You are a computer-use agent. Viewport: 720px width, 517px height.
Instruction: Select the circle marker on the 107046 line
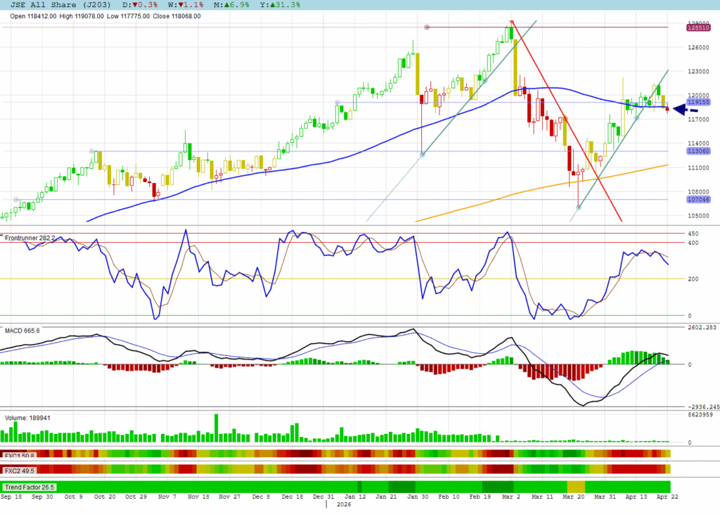(15, 199)
